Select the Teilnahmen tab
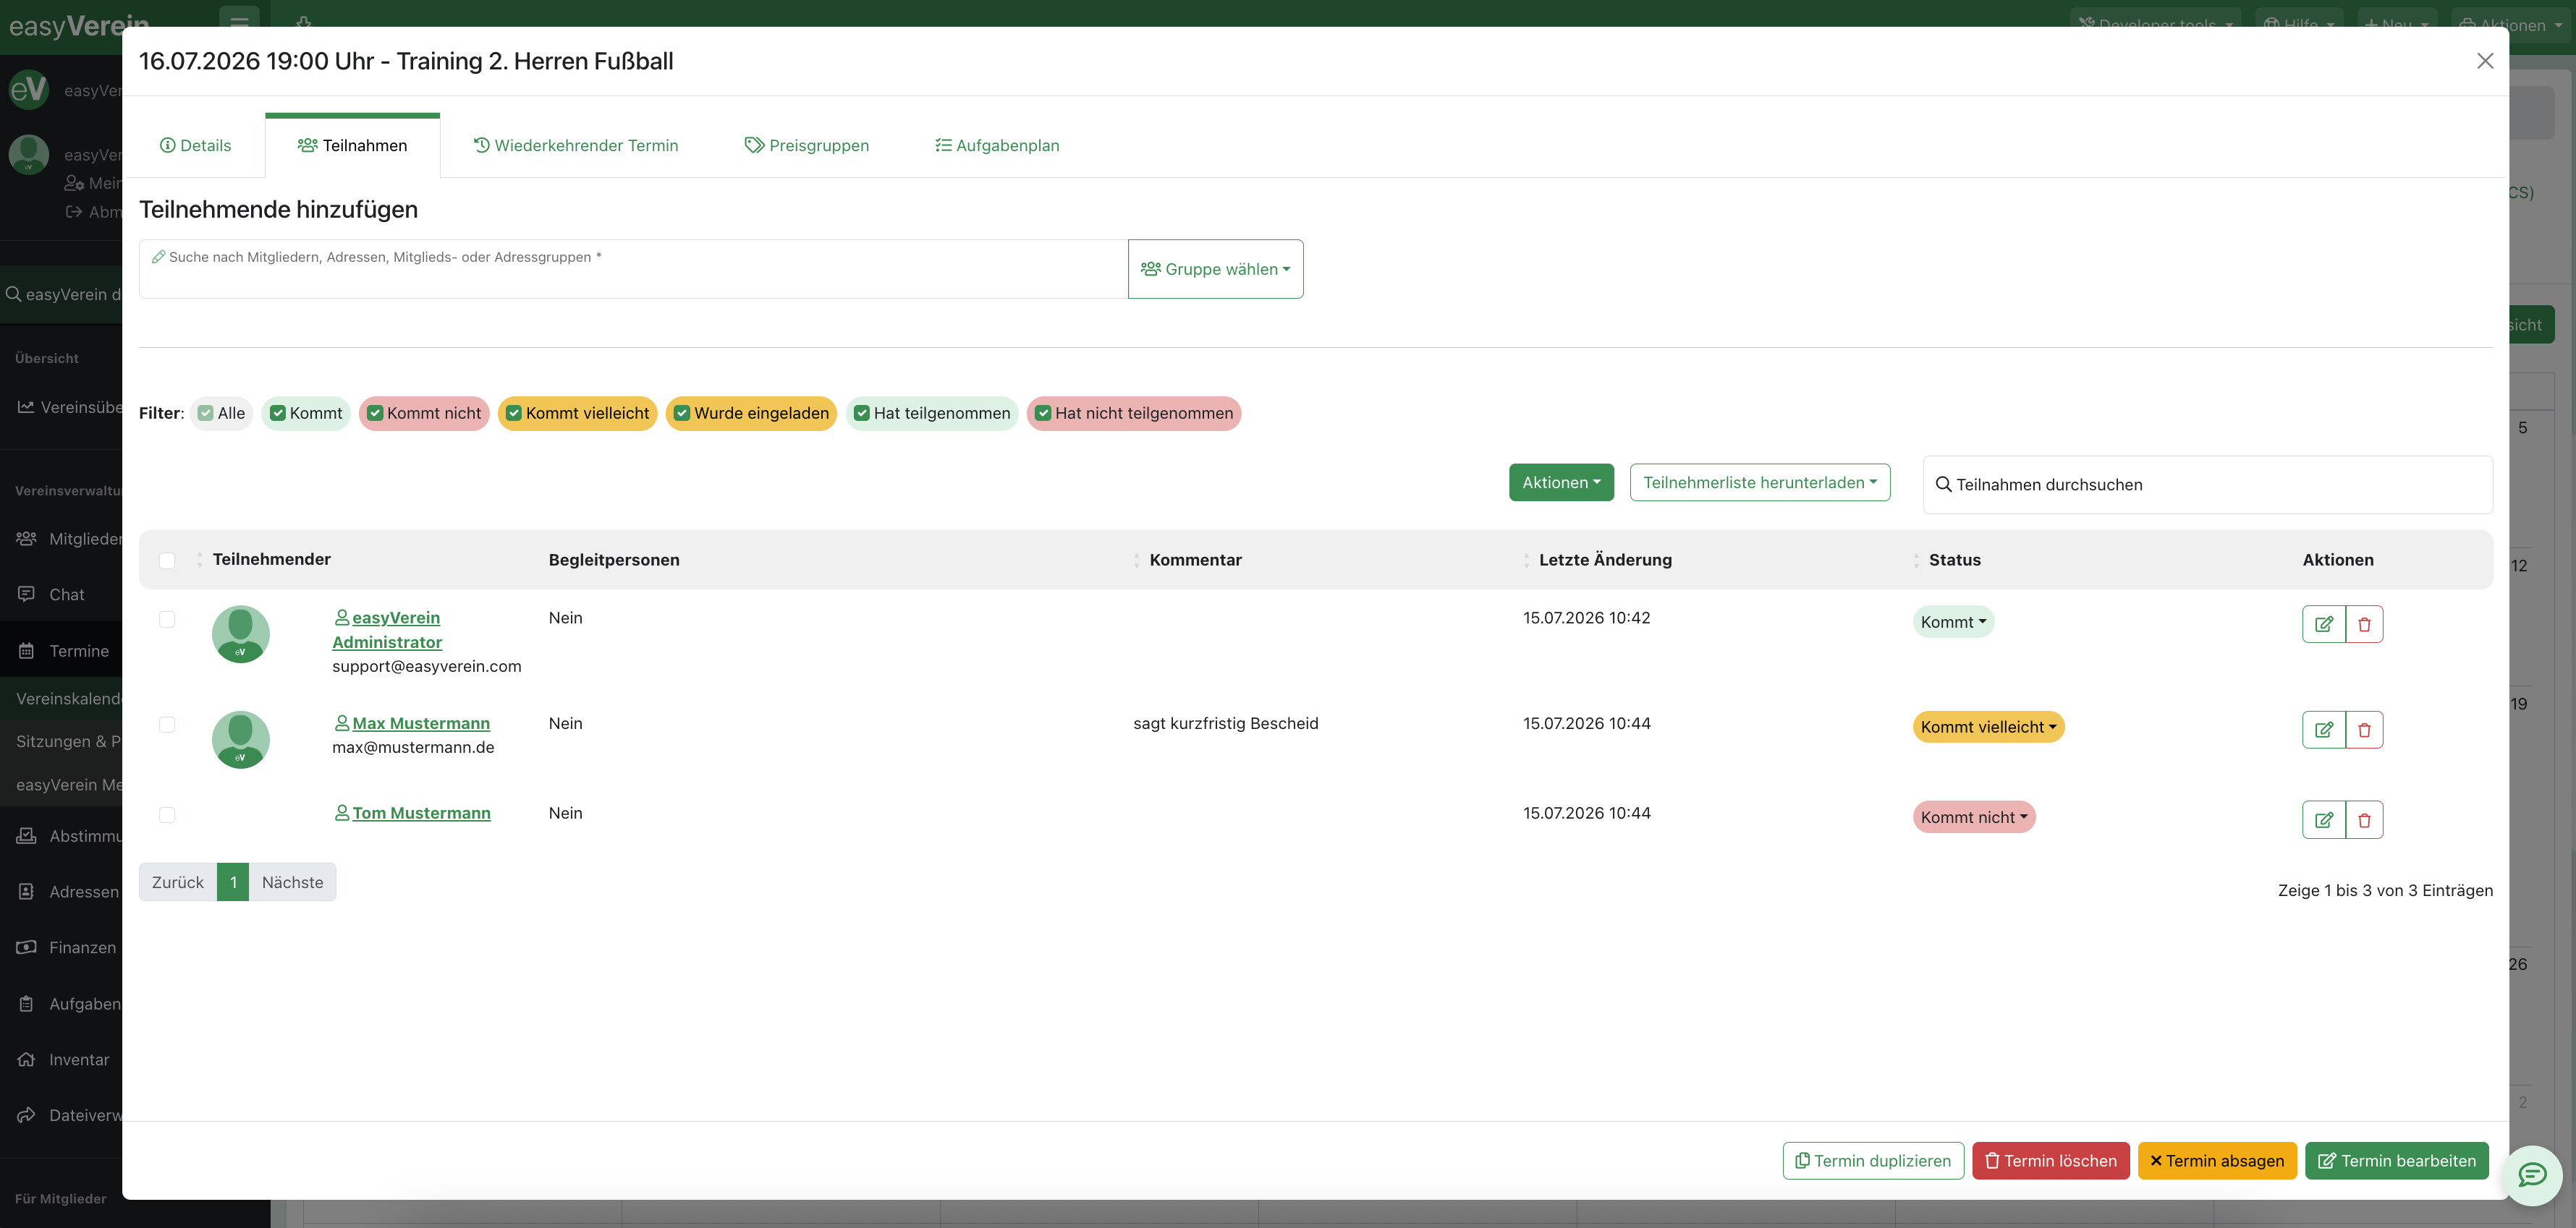The width and height of the screenshot is (2576, 1228). 352,146
